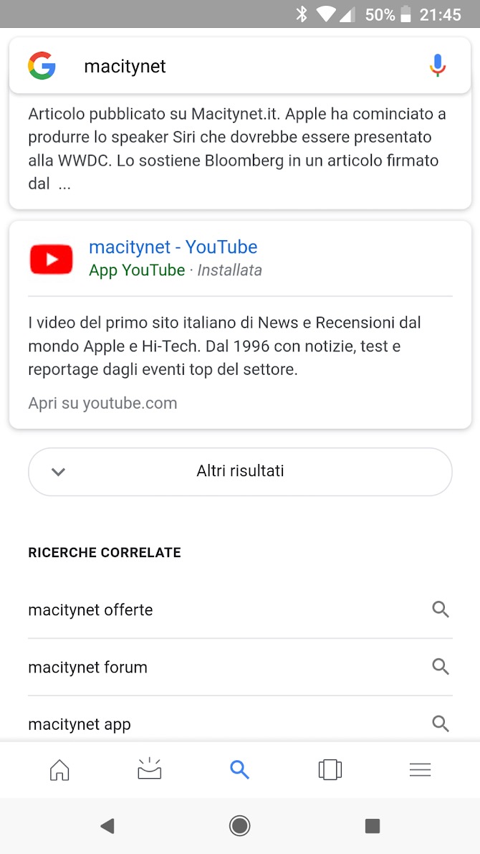Select the macitynet app related search

(80, 724)
